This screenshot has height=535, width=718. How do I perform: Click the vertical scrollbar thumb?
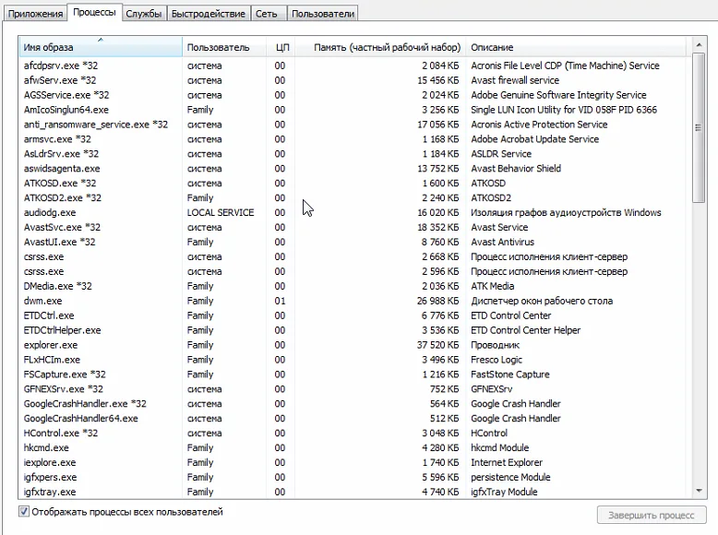click(x=699, y=127)
